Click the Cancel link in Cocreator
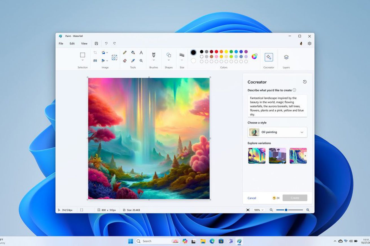This screenshot has width=370, height=246. coord(252,198)
